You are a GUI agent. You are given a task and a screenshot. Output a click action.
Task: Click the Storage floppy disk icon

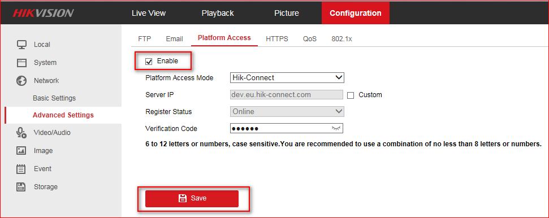click(x=21, y=186)
